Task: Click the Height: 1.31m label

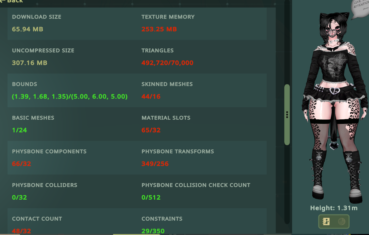Action: [334, 208]
